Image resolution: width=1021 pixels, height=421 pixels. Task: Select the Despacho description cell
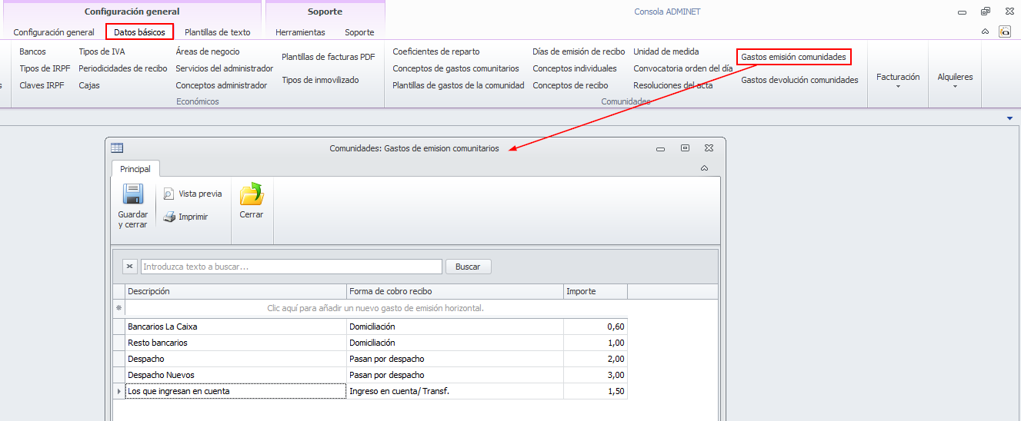pos(235,359)
